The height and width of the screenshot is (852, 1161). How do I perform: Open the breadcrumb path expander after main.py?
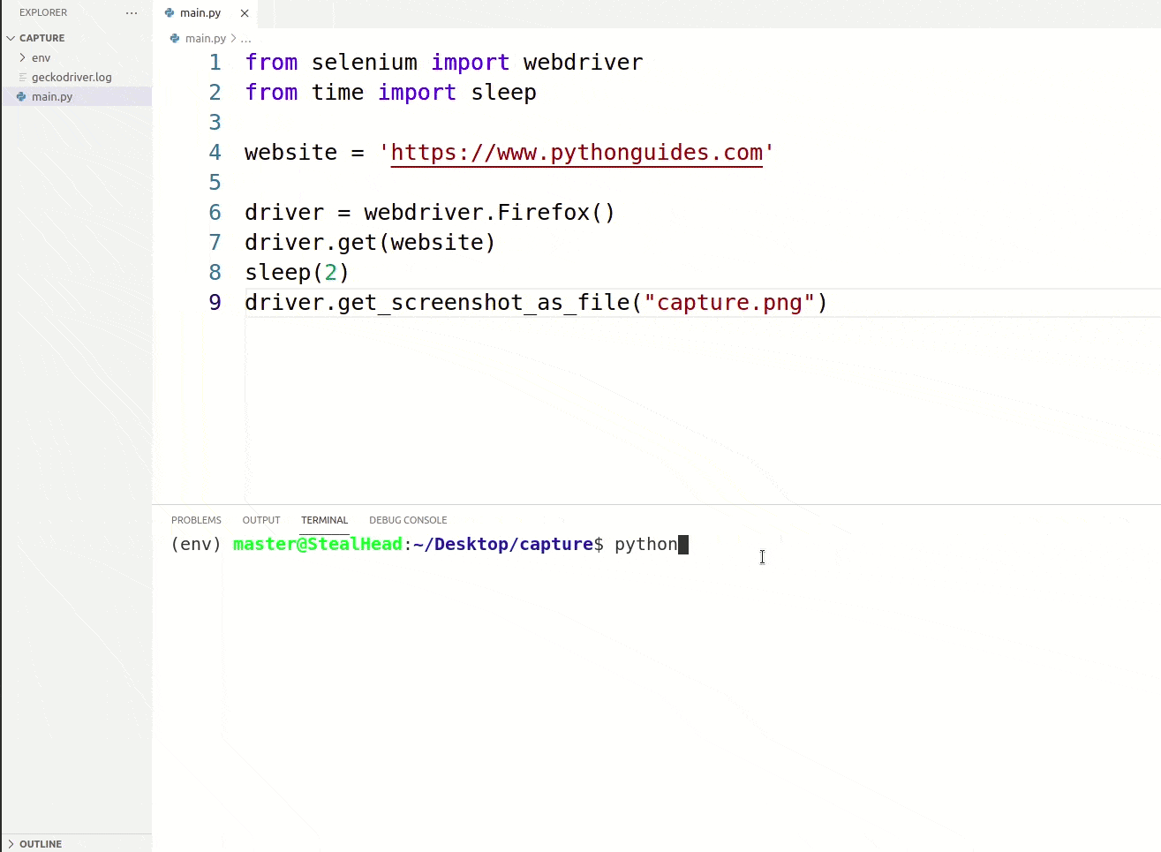tap(245, 38)
